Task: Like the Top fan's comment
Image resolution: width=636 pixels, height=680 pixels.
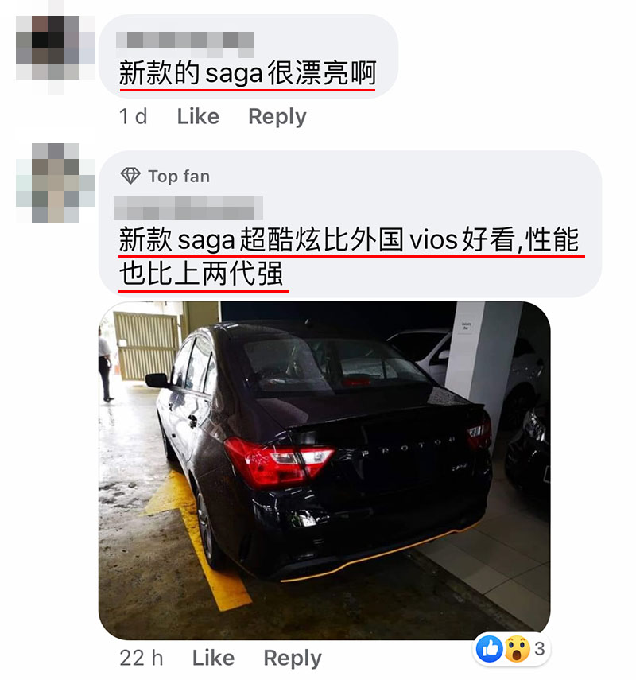Action: pyautogui.click(x=213, y=658)
